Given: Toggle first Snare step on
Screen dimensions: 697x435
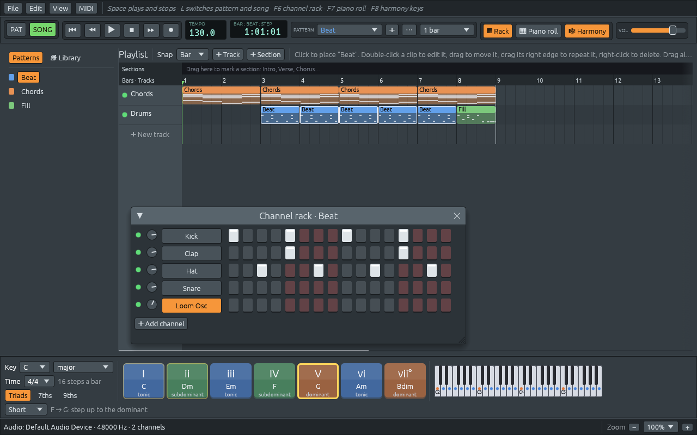Looking at the screenshot, I should click(x=234, y=288).
